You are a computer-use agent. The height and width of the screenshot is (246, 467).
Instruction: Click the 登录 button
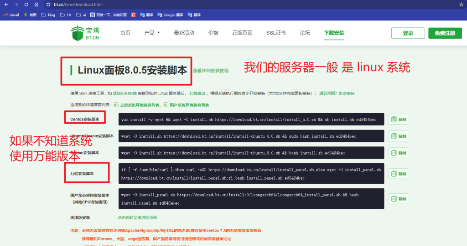pyautogui.click(x=408, y=33)
